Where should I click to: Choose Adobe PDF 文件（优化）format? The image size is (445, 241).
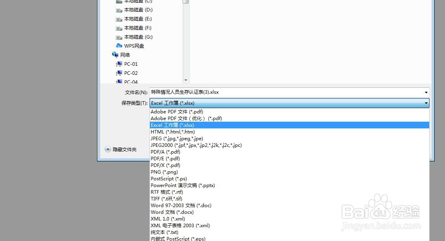pos(290,119)
